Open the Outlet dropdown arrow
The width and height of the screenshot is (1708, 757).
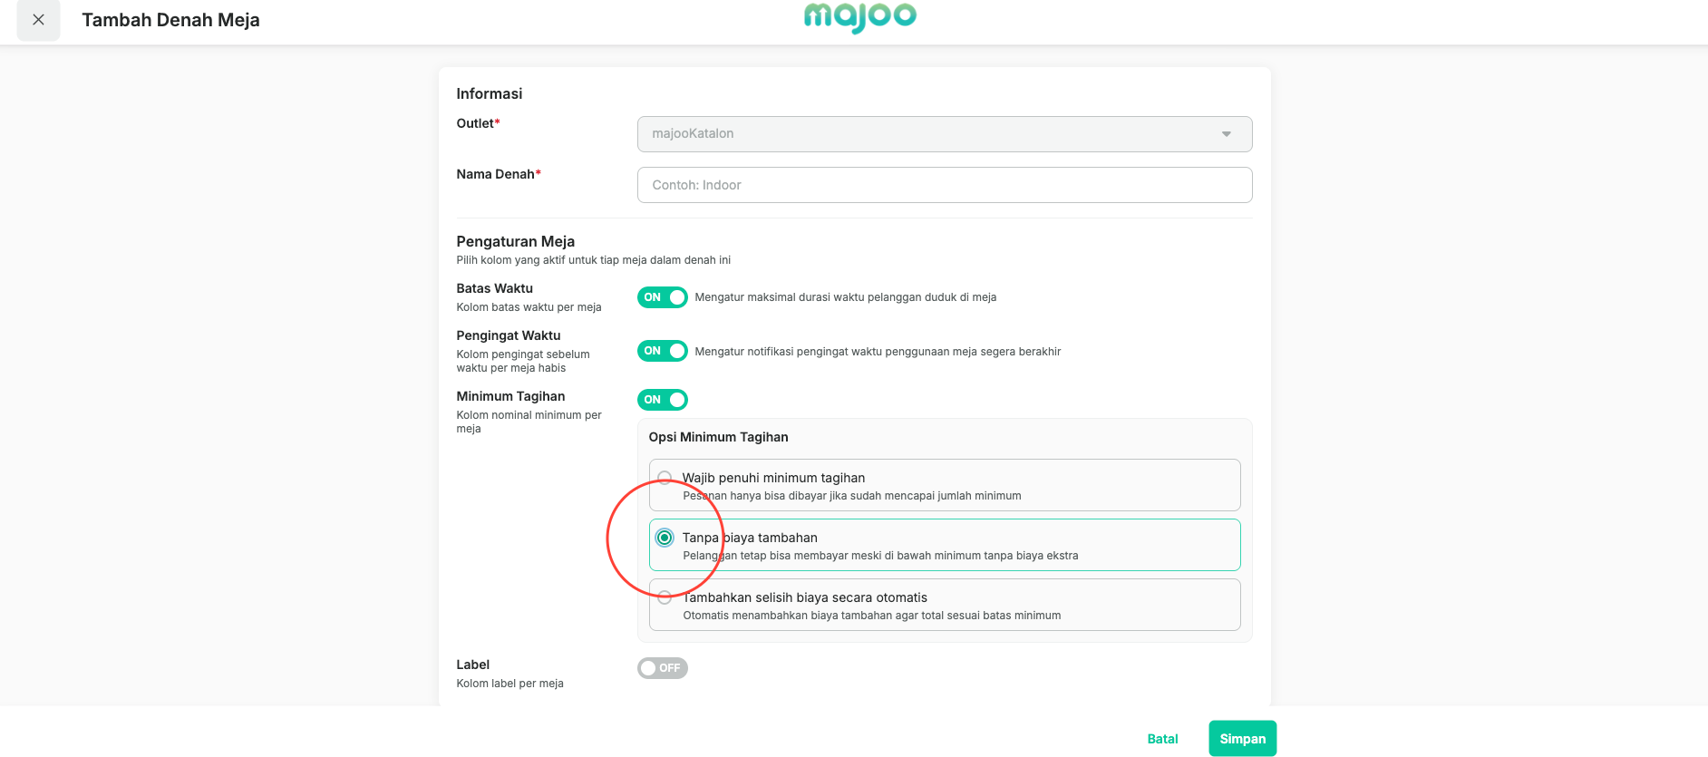click(x=1226, y=134)
